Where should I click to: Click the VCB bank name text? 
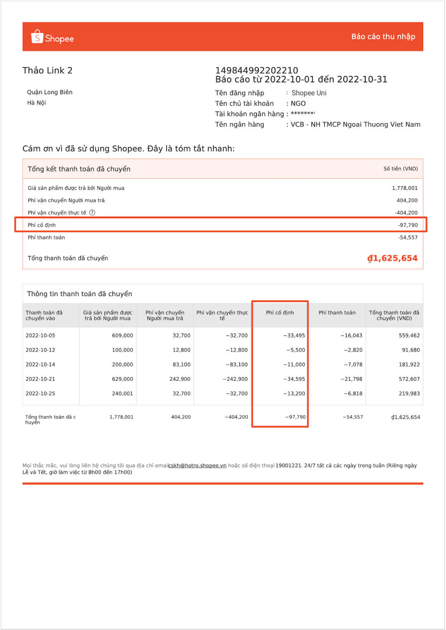click(356, 124)
